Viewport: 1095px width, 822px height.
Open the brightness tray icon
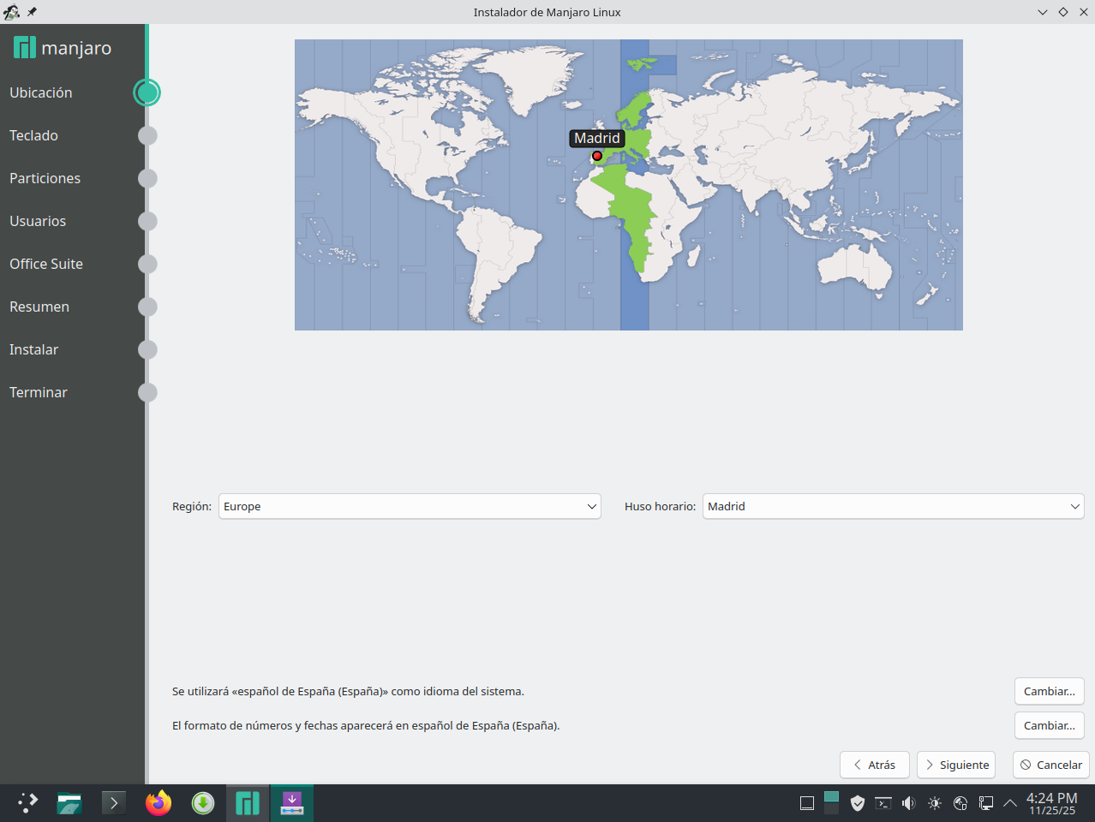pos(935,803)
